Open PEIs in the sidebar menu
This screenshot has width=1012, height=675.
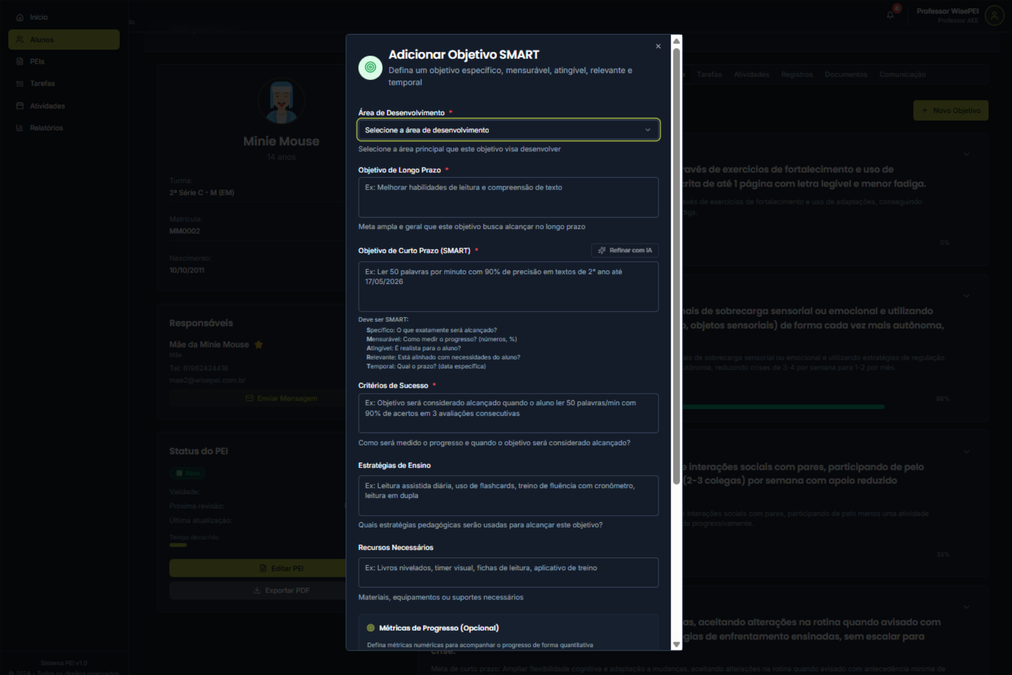click(37, 62)
